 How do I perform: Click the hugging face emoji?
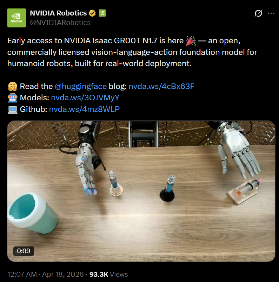point(13,87)
